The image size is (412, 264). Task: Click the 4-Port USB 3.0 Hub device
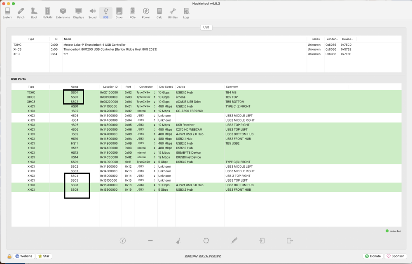point(190,185)
